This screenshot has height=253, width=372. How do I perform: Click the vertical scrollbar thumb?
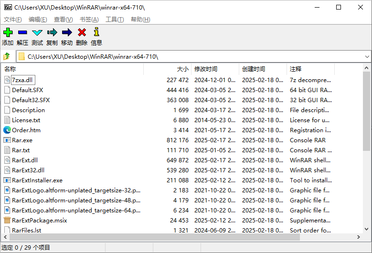pyautogui.click(x=367, y=111)
